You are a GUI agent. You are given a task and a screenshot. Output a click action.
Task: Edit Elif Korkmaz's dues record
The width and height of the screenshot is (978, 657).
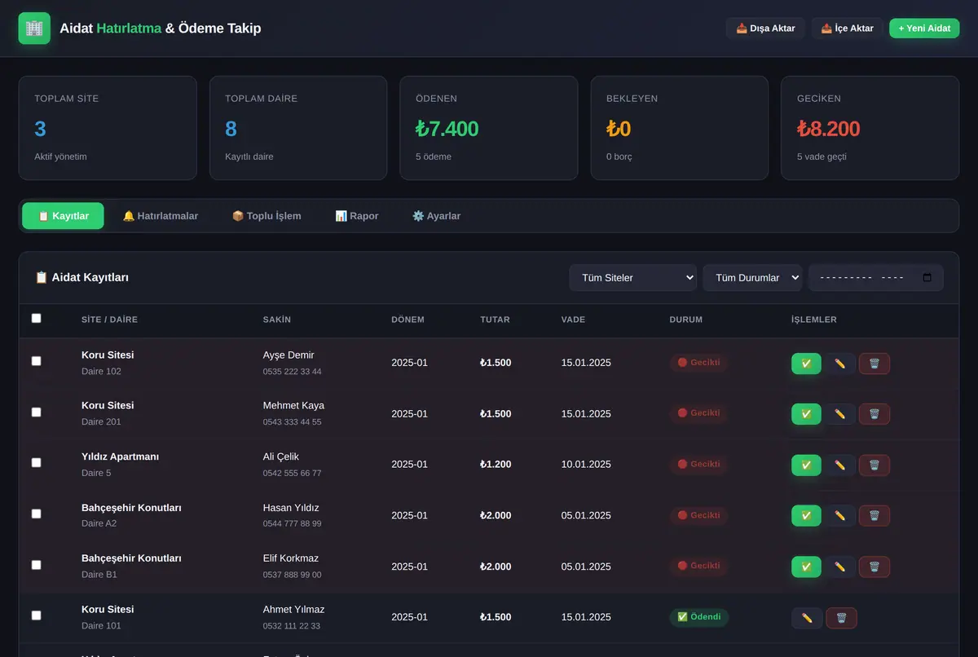click(x=840, y=567)
